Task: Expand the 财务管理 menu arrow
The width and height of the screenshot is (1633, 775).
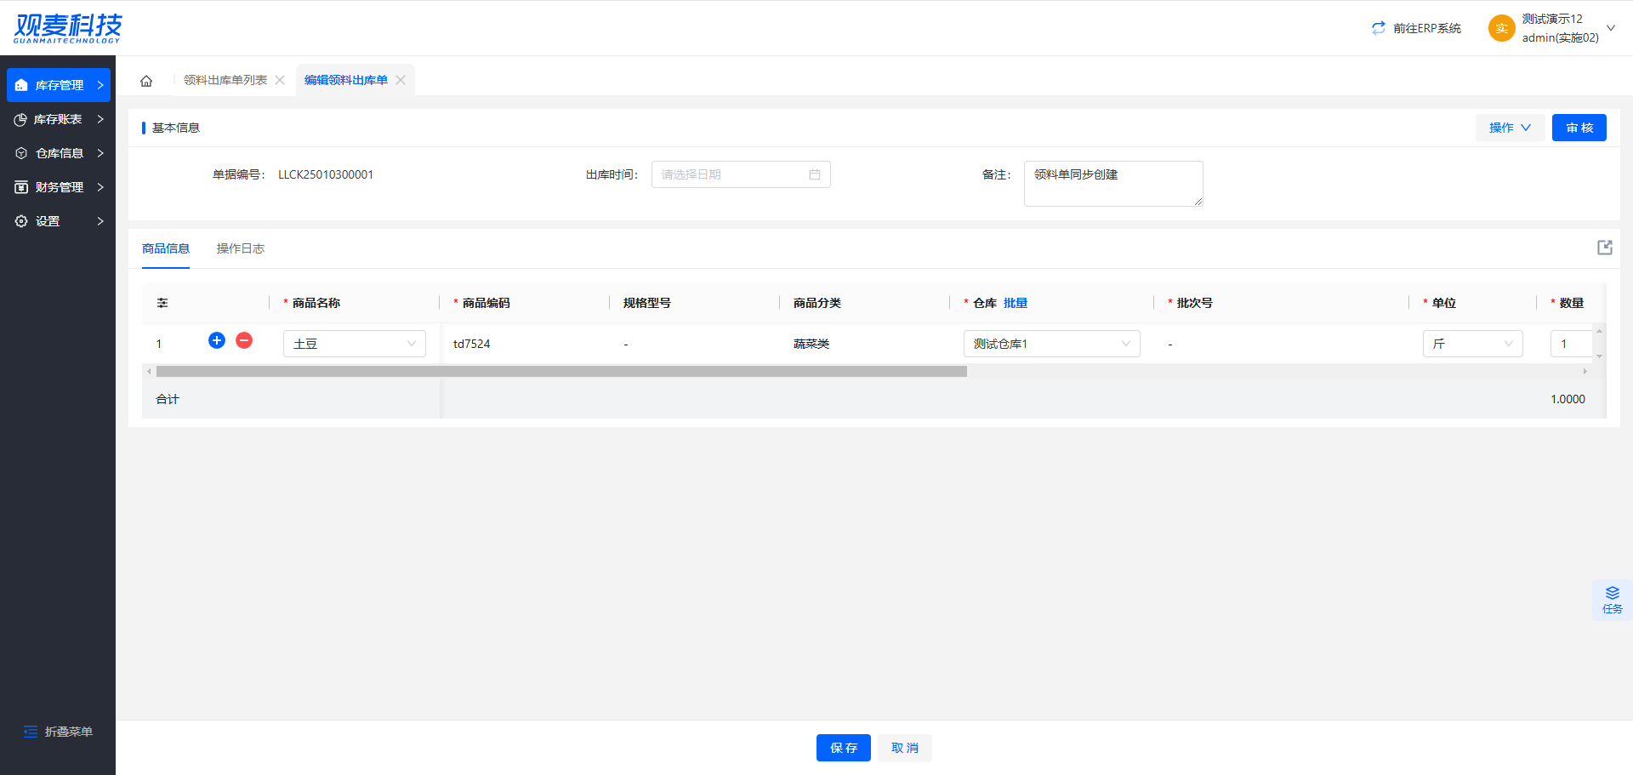Action: 100,187
